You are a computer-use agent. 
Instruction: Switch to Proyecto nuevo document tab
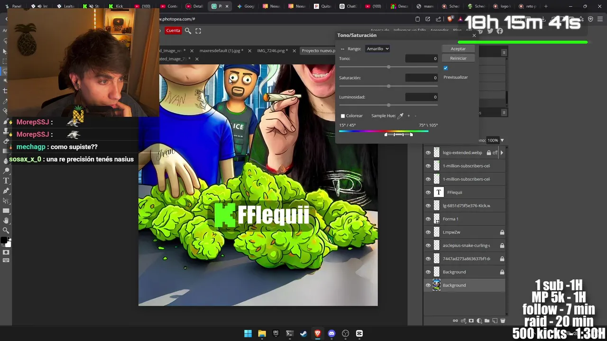pos(318,51)
